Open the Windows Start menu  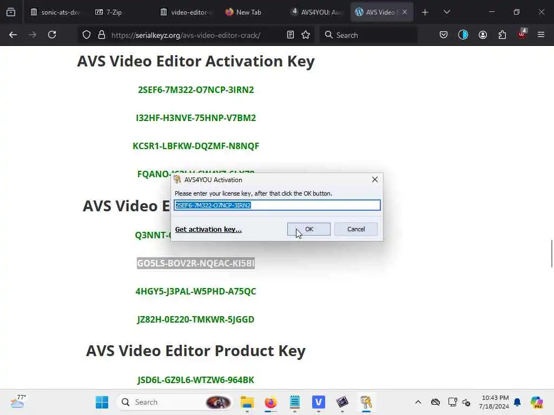102,402
